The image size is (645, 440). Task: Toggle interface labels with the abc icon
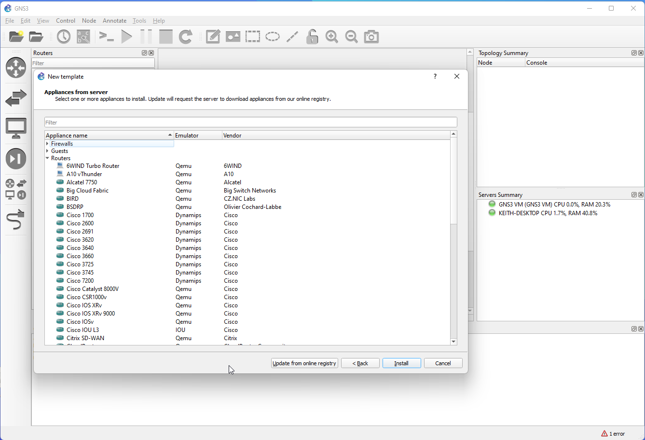click(x=82, y=36)
